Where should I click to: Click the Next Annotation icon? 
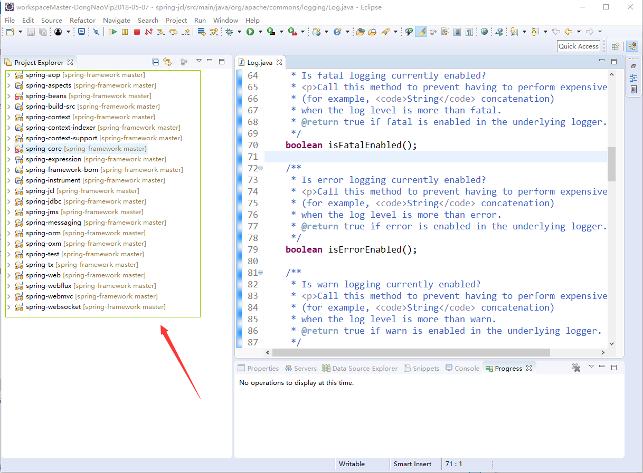(514, 32)
